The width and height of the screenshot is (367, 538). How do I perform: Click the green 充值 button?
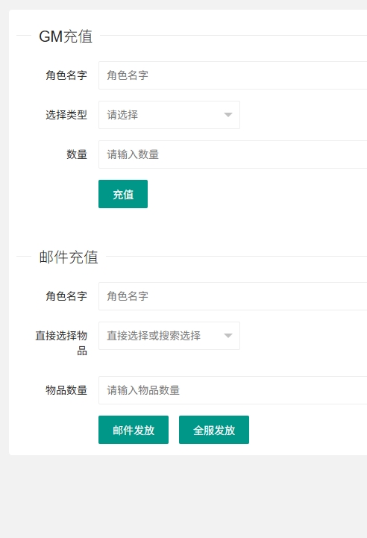click(123, 194)
